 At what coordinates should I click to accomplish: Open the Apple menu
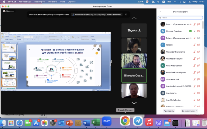click(4, 2)
